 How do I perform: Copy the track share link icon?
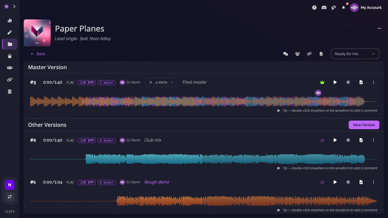[309, 54]
